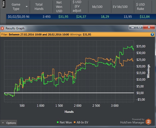Screen dimensions: 156x128
Task: Close the Results Graph window
Action: 149,27
